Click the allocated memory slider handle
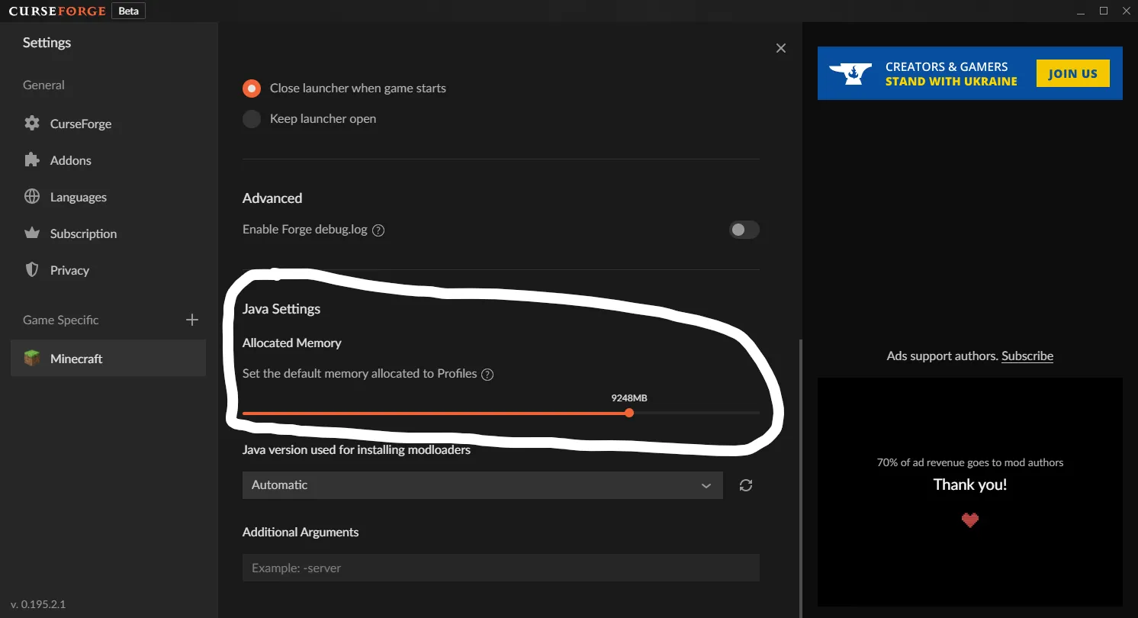 click(x=629, y=413)
